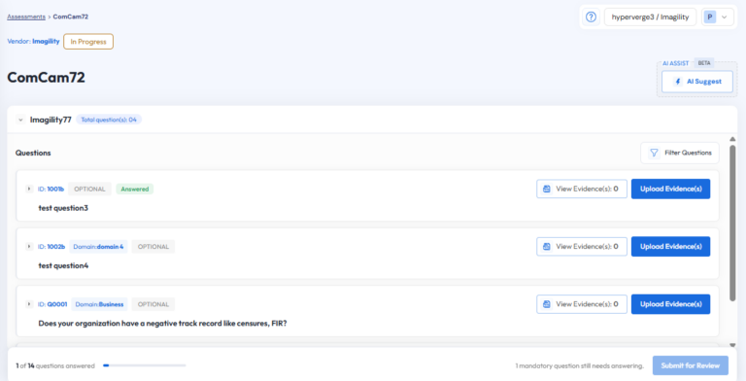The width and height of the screenshot is (746, 381).
Task: Open Imagility vendor link
Action: (x=46, y=42)
